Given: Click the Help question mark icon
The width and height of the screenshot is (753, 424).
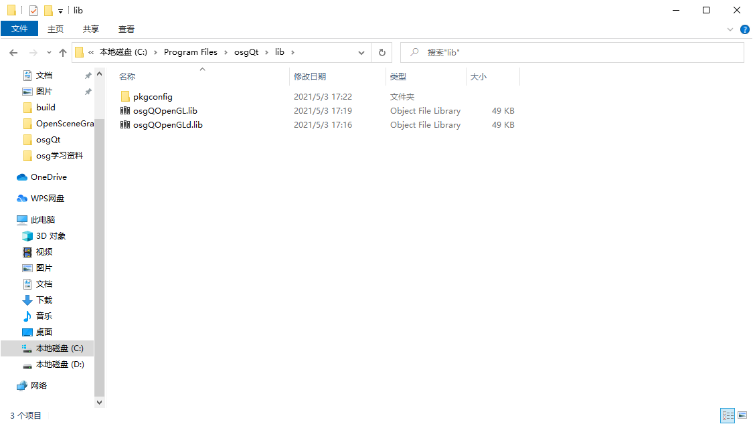Looking at the screenshot, I should tap(745, 29).
